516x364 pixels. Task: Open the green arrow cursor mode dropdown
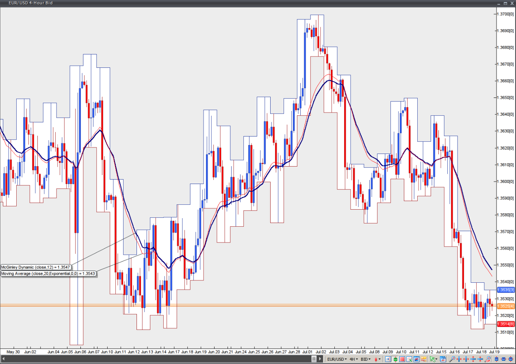433,359
